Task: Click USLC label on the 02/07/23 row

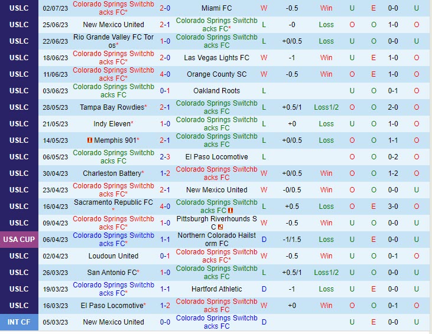Action: (x=19, y=8)
